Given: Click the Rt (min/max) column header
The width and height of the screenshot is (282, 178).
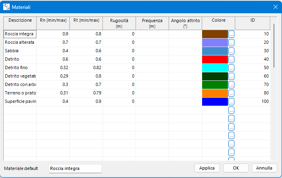Looking at the screenshot, I should 86,23.
